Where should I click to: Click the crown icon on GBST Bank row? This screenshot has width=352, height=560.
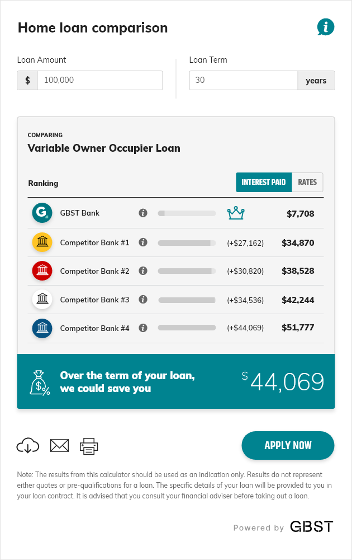click(x=236, y=212)
